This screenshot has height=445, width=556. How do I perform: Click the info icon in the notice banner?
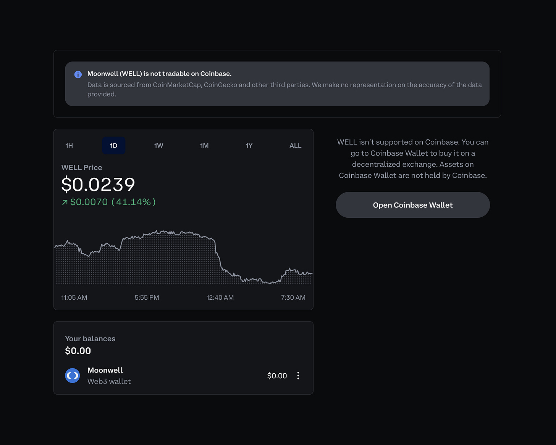point(78,74)
